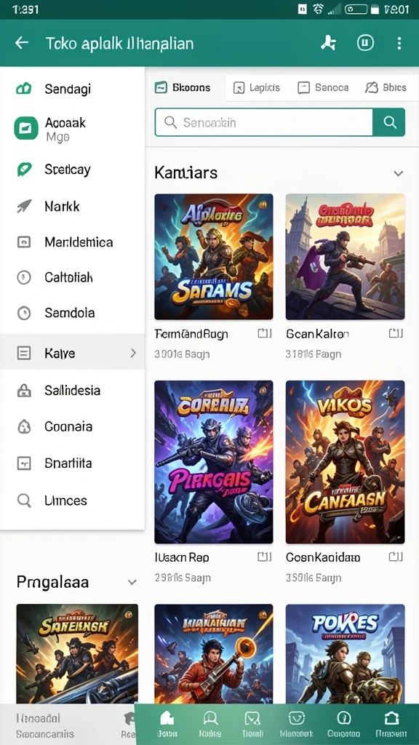Expand the Prngalaaa section chevron
Image resolution: width=419 pixels, height=745 pixels.
click(x=132, y=583)
